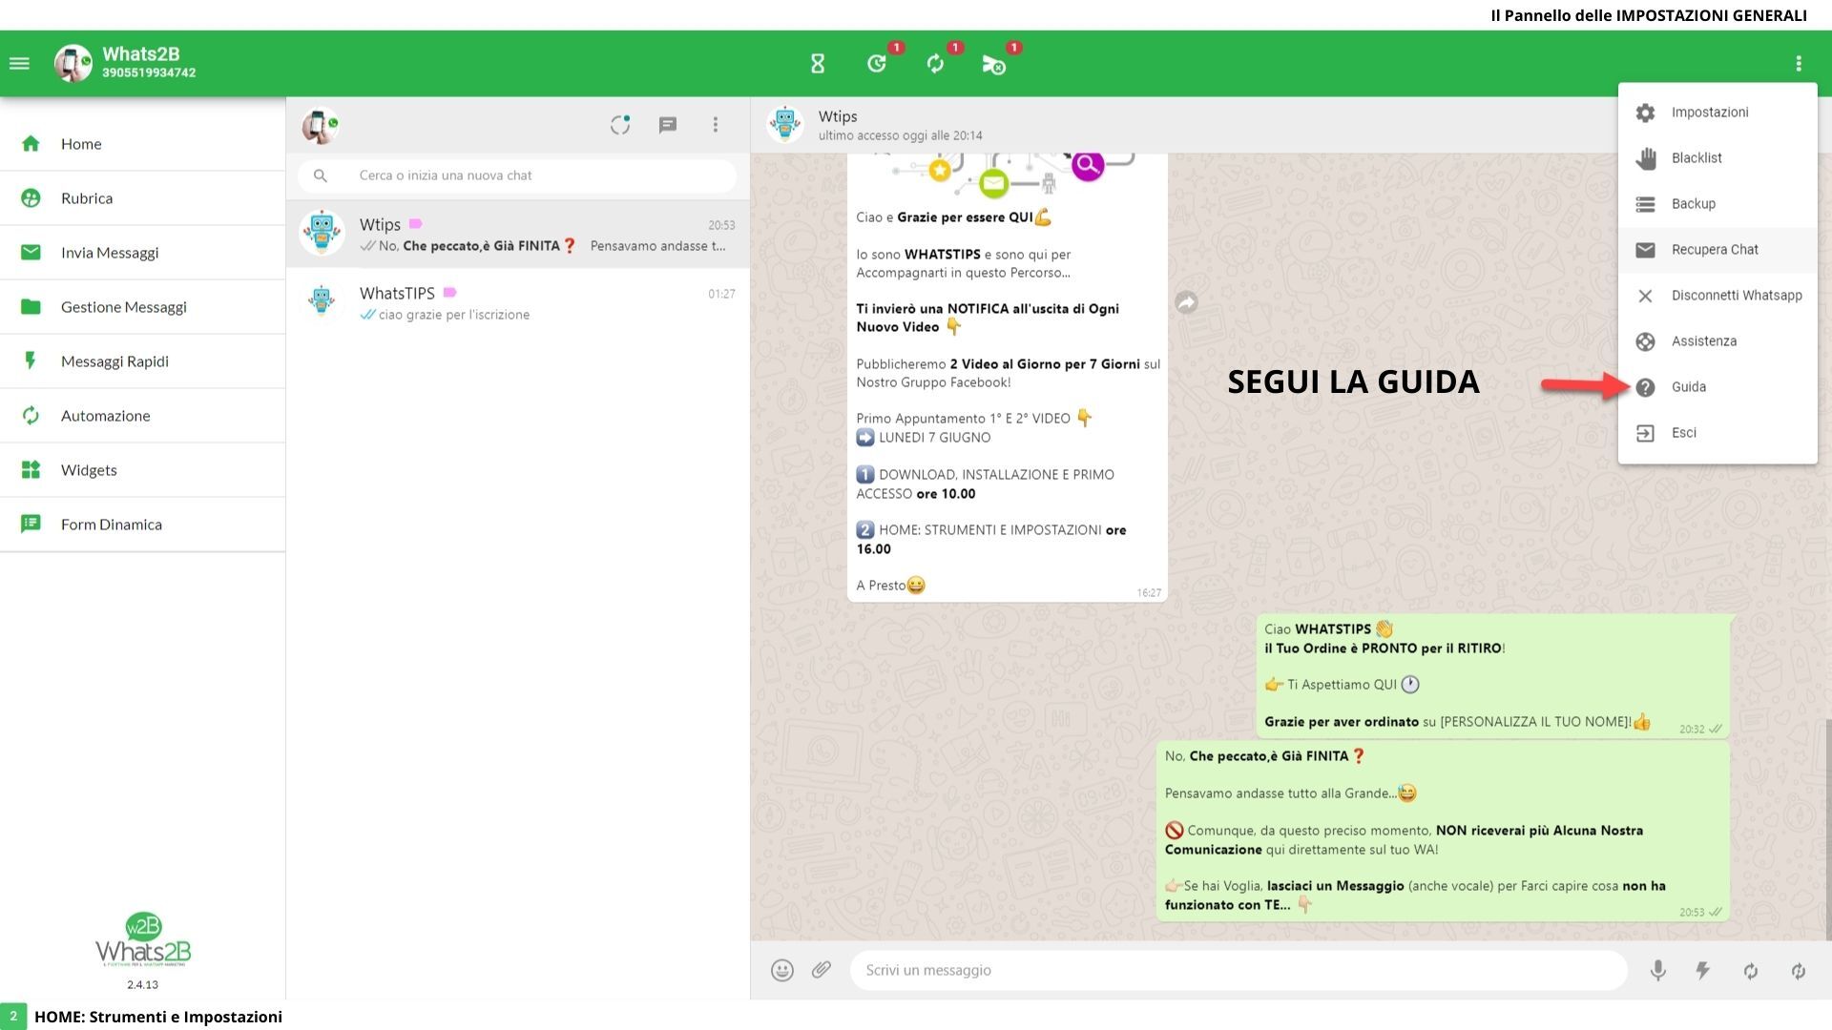Select Recupera Chat option
Viewport: 1832px width, 1030px height.
click(x=1717, y=250)
